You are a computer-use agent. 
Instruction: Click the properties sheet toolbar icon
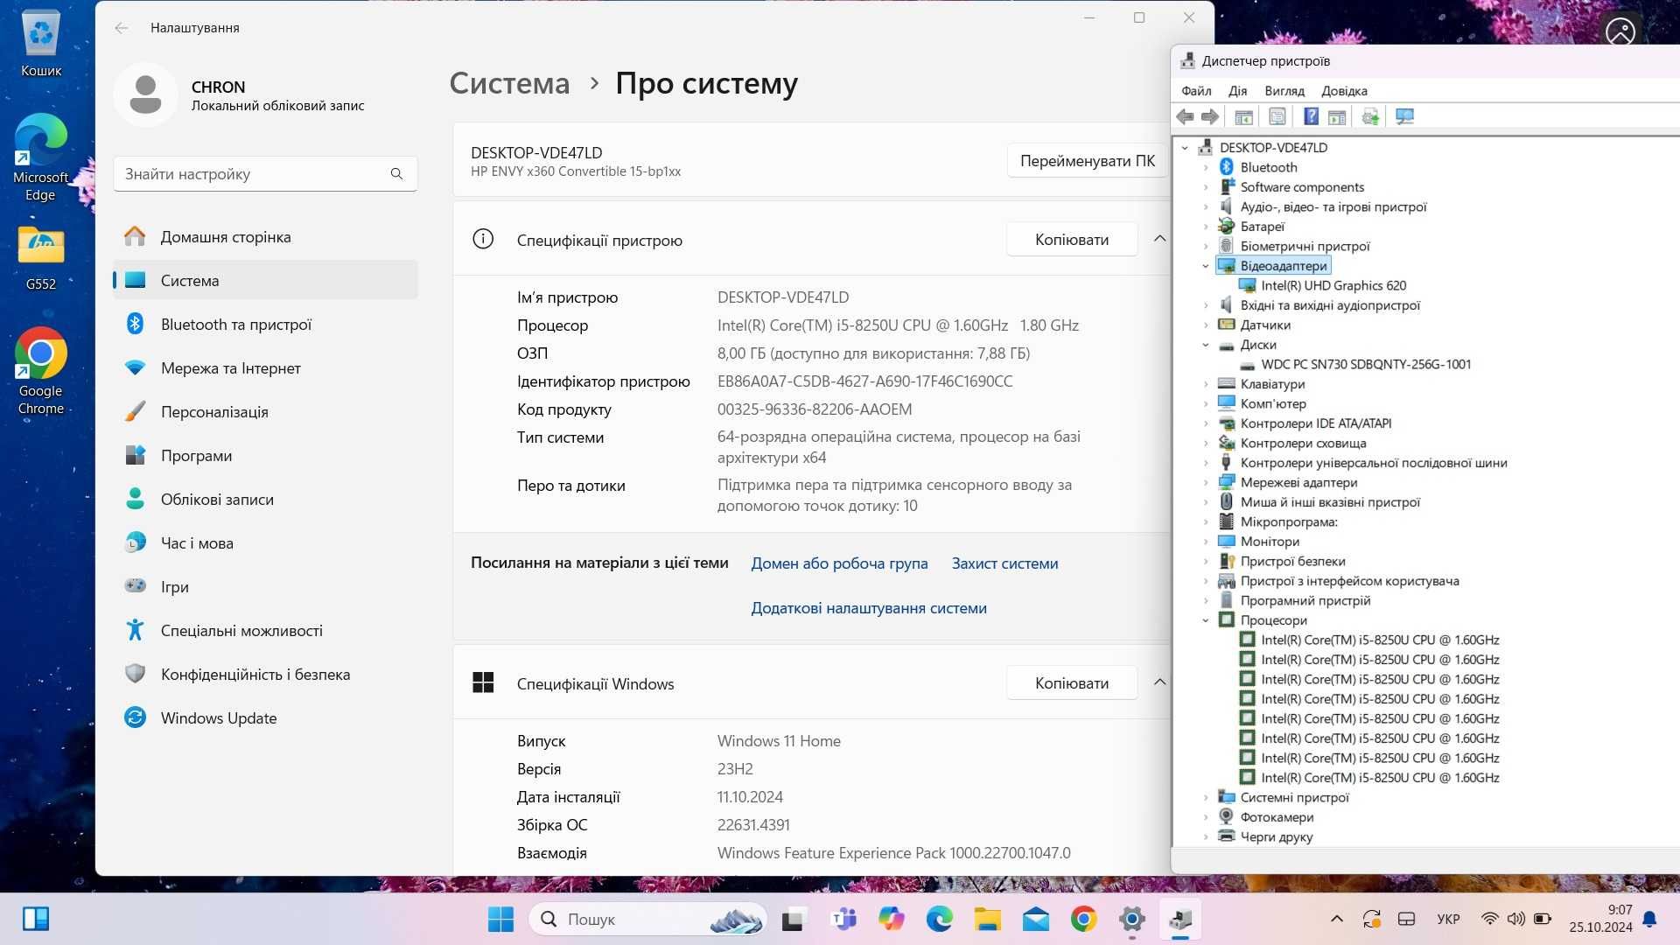click(1277, 116)
